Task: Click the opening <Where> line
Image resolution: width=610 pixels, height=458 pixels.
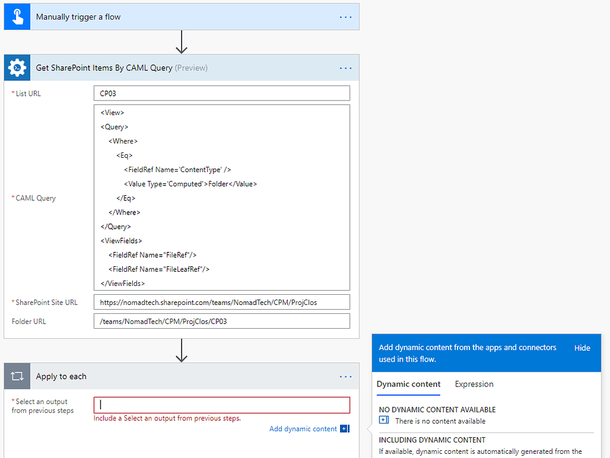Action: tap(123, 141)
